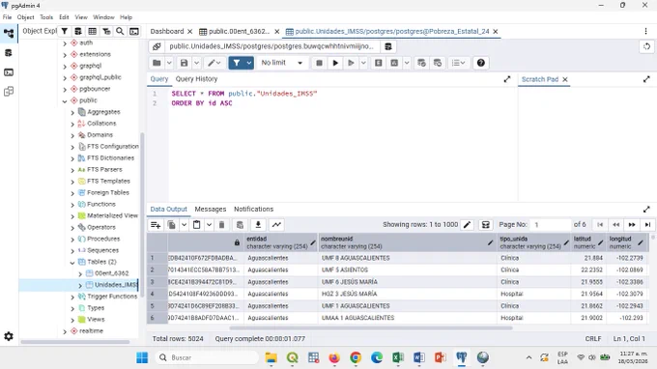The height and width of the screenshot is (369, 657).
Task: Click the Graph Visualiser line chart icon
Action: (x=276, y=225)
